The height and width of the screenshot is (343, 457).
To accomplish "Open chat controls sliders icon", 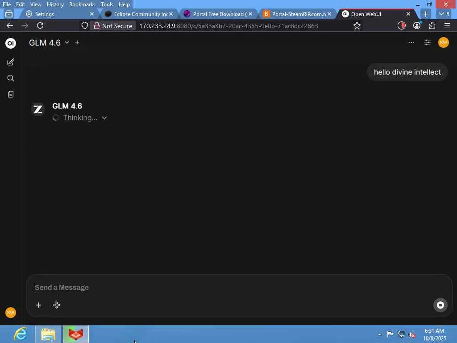I will [x=428, y=42].
